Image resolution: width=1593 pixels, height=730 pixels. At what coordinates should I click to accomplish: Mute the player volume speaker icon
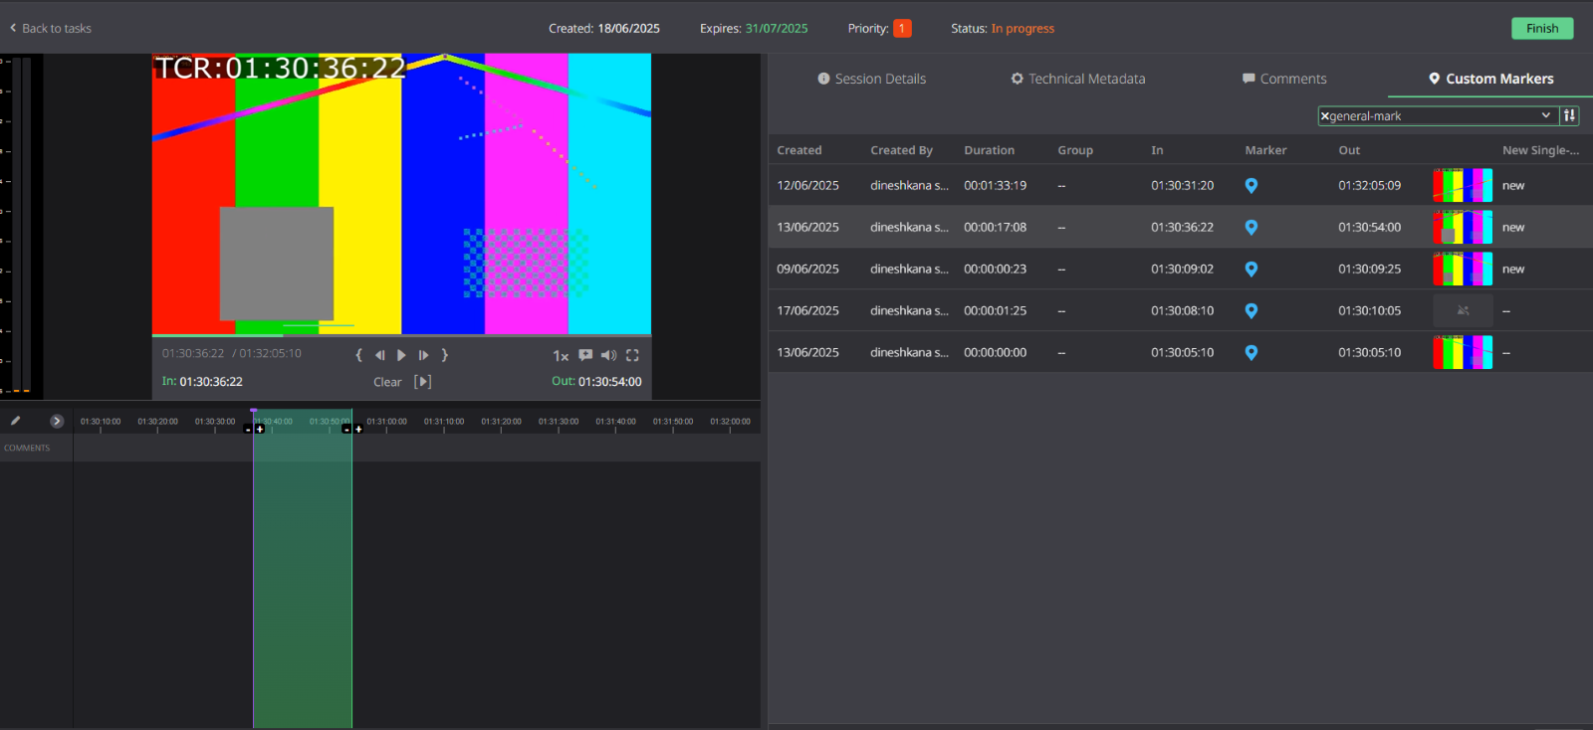(608, 355)
